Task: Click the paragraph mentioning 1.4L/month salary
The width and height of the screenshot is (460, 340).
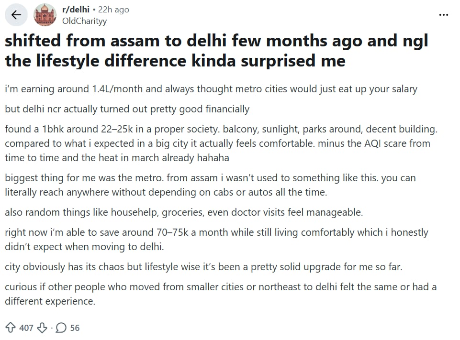Action: tap(211, 89)
